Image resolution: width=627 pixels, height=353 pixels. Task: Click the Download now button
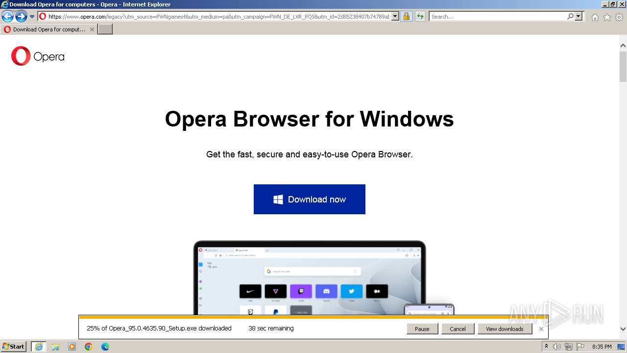(x=310, y=200)
